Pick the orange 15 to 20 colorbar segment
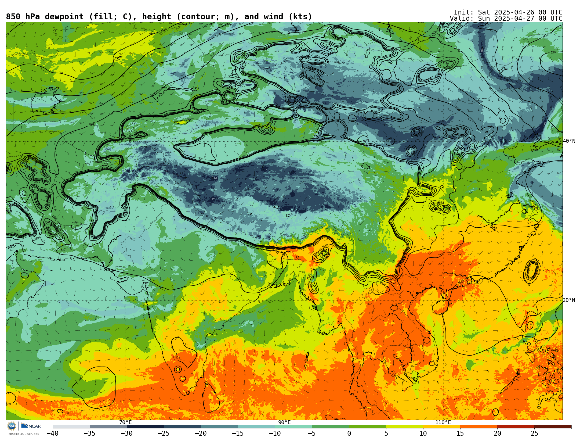580x437 pixels. pos(479,427)
